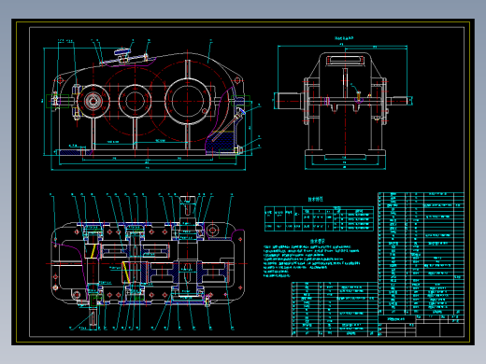The image size is (486, 364).
Task: Select the keyed shaft end at bottom of plan view
Action: (x=93, y=318)
